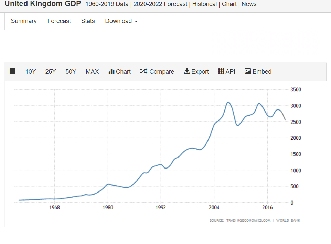The image size is (331, 244).
Task: Open the Embed text label
Action: (x=262, y=72)
